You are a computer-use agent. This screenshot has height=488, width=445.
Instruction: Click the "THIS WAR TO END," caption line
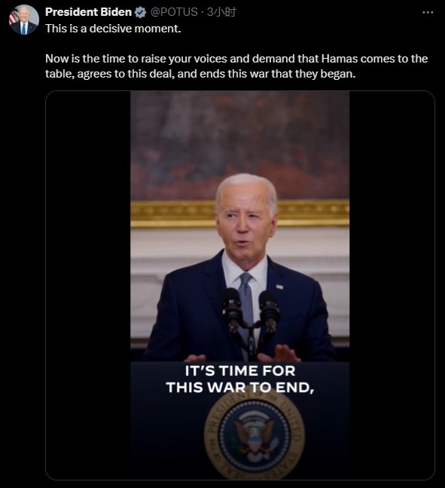[x=240, y=388]
